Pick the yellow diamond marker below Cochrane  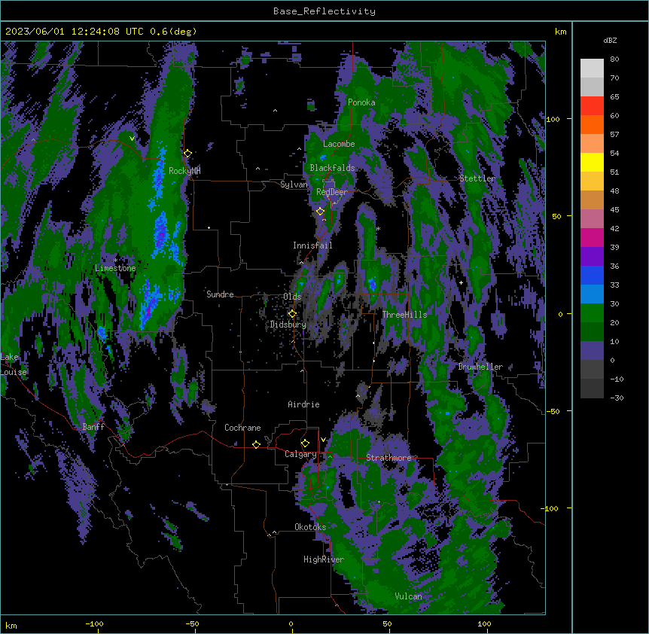pos(256,444)
